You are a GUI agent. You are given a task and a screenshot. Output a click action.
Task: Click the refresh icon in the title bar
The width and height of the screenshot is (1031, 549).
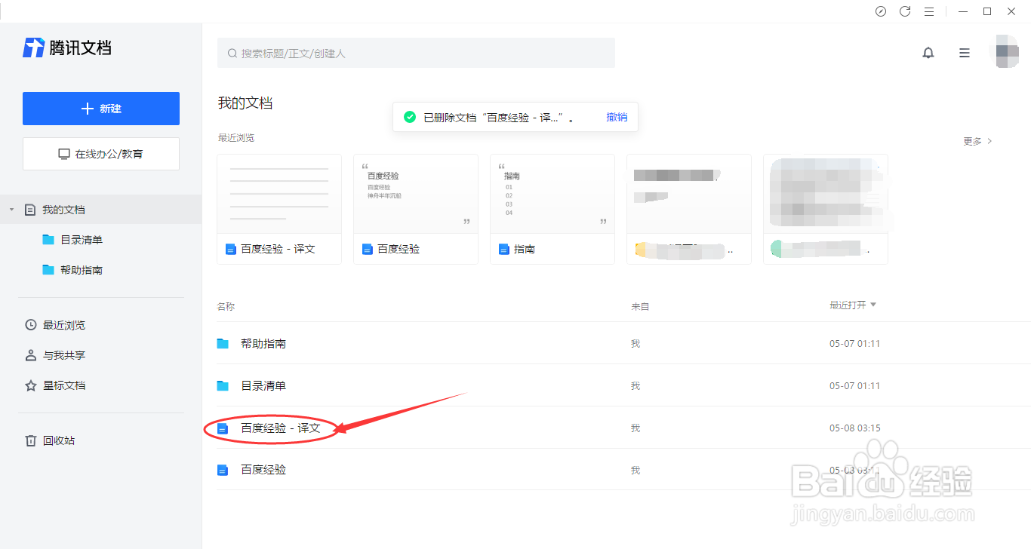point(905,11)
